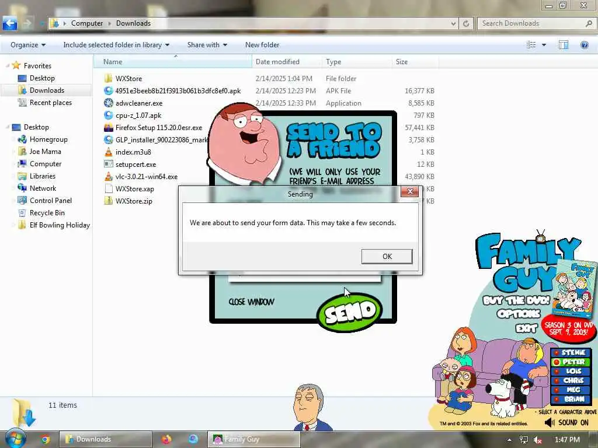
Task: Select PETER character button
Action: [x=570, y=362]
